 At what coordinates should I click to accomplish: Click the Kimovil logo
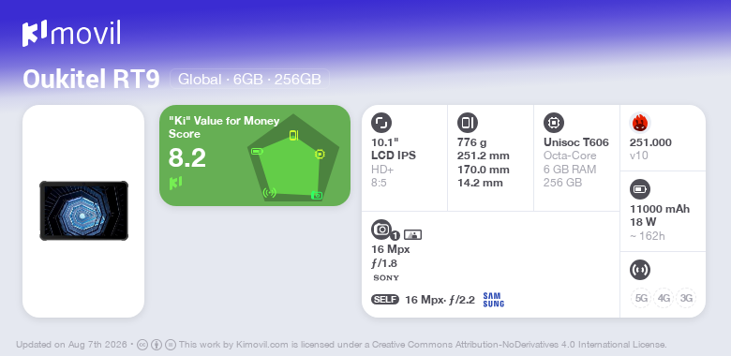[71, 34]
